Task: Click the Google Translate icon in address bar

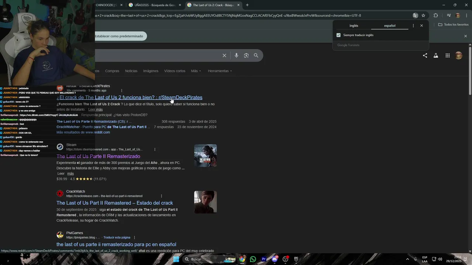Action: [415, 15]
